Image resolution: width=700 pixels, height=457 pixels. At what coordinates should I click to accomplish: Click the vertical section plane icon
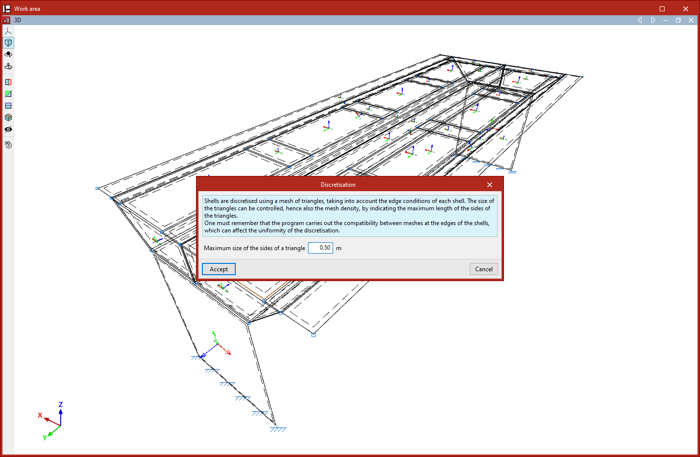point(8,82)
